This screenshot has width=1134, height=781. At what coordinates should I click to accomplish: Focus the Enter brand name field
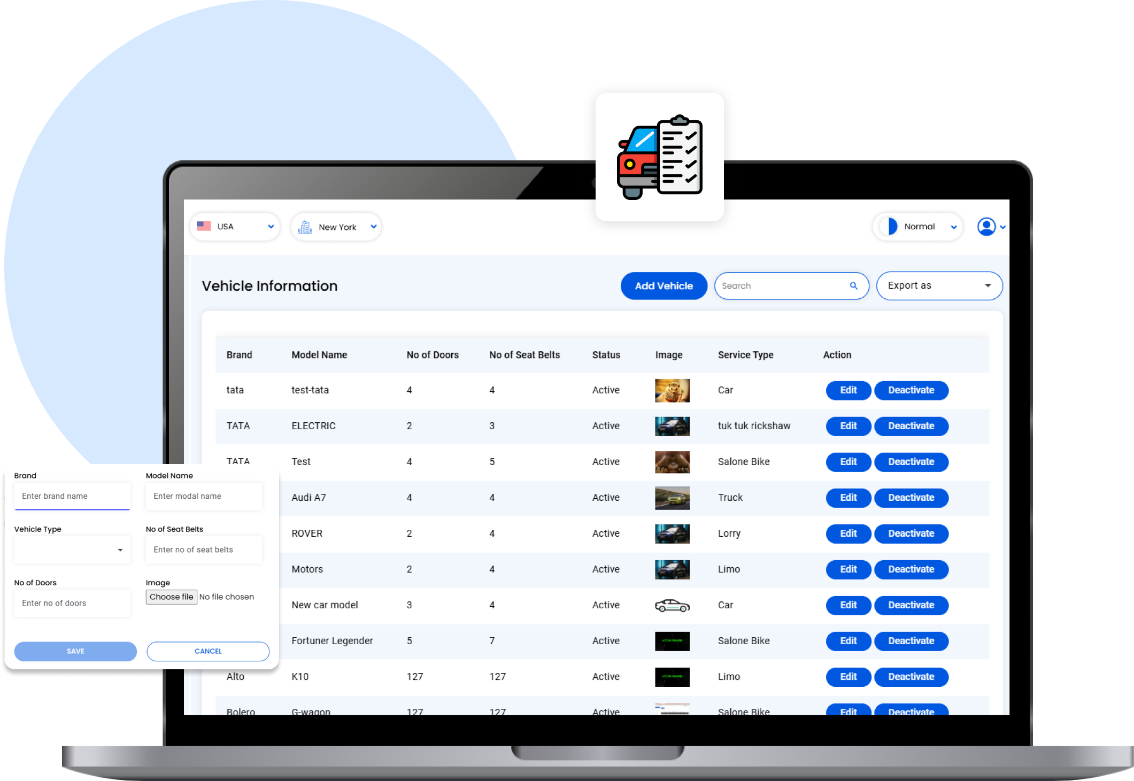pyautogui.click(x=72, y=496)
